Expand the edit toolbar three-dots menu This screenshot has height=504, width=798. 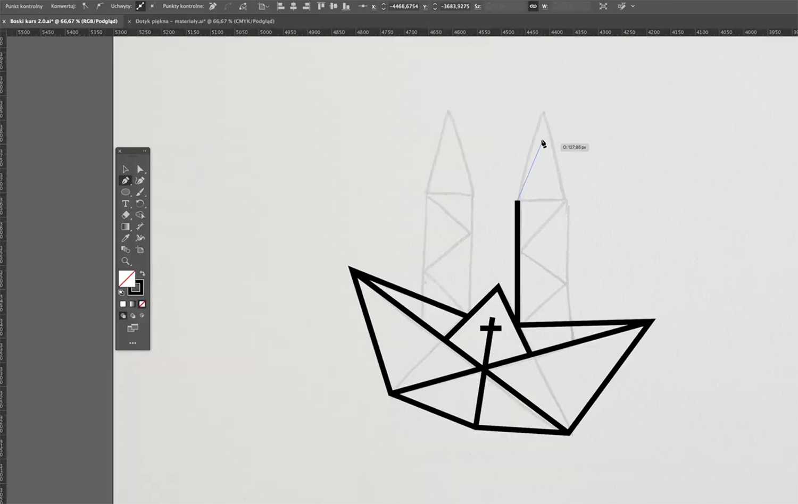pyautogui.click(x=132, y=343)
